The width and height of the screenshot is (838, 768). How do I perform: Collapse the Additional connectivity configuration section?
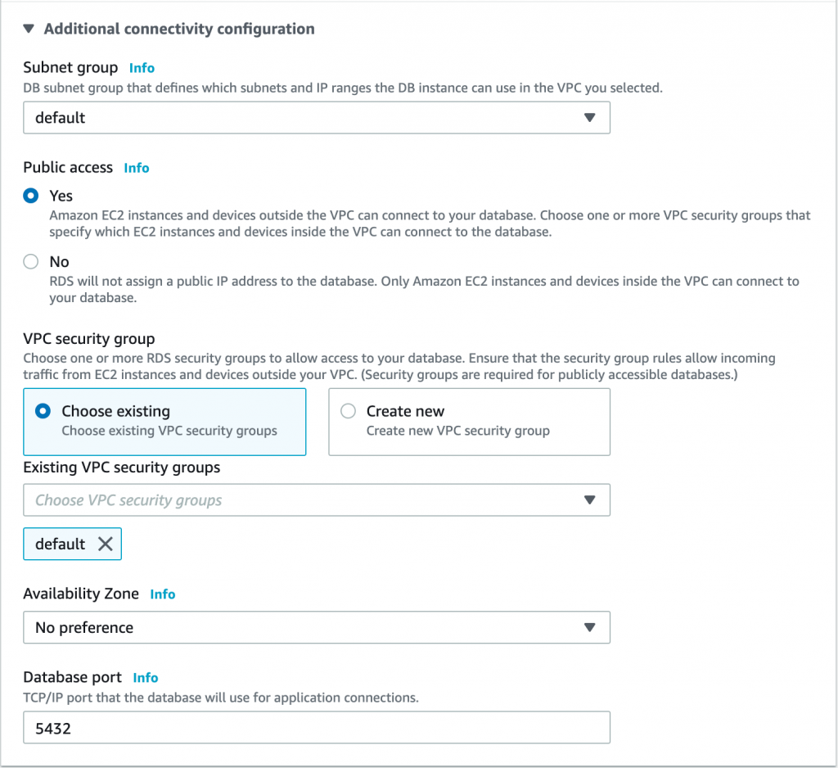[x=29, y=29]
